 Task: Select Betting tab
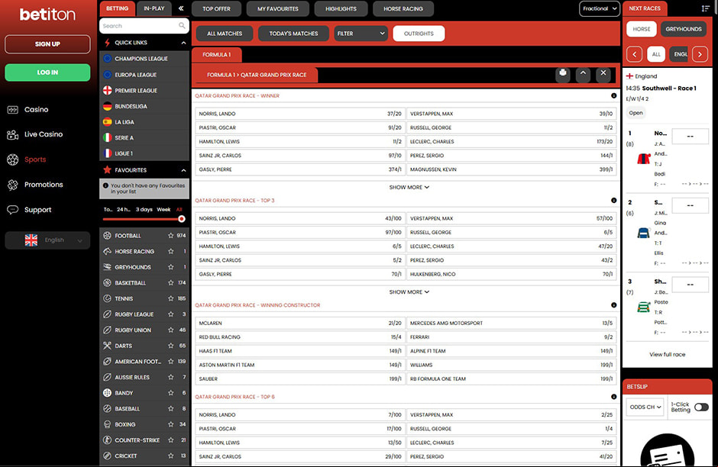[x=117, y=8]
